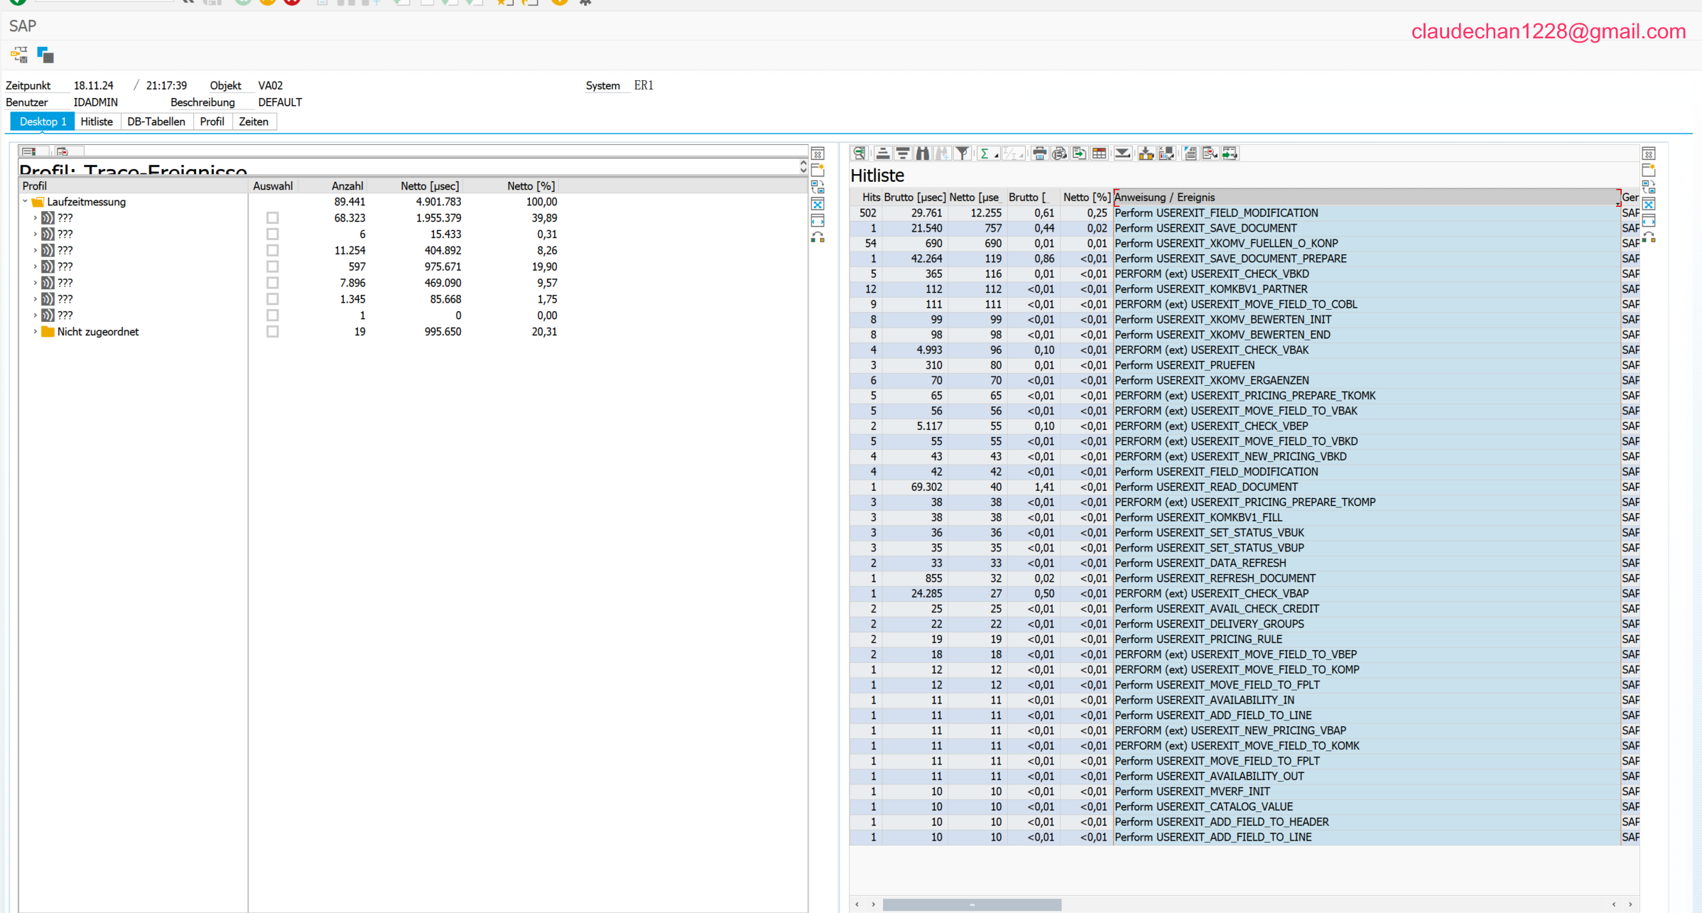
Task: Print the Hitliste using the printer icon
Action: tap(1039, 153)
